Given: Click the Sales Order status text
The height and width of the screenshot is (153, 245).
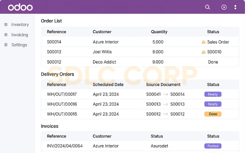Looking at the screenshot, I should point(218,42).
